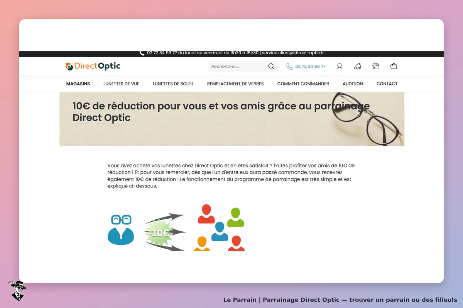The image size is (463, 308).
Task: Open REMPLACEMENT DE VERRES menu
Action: tap(235, 84)
